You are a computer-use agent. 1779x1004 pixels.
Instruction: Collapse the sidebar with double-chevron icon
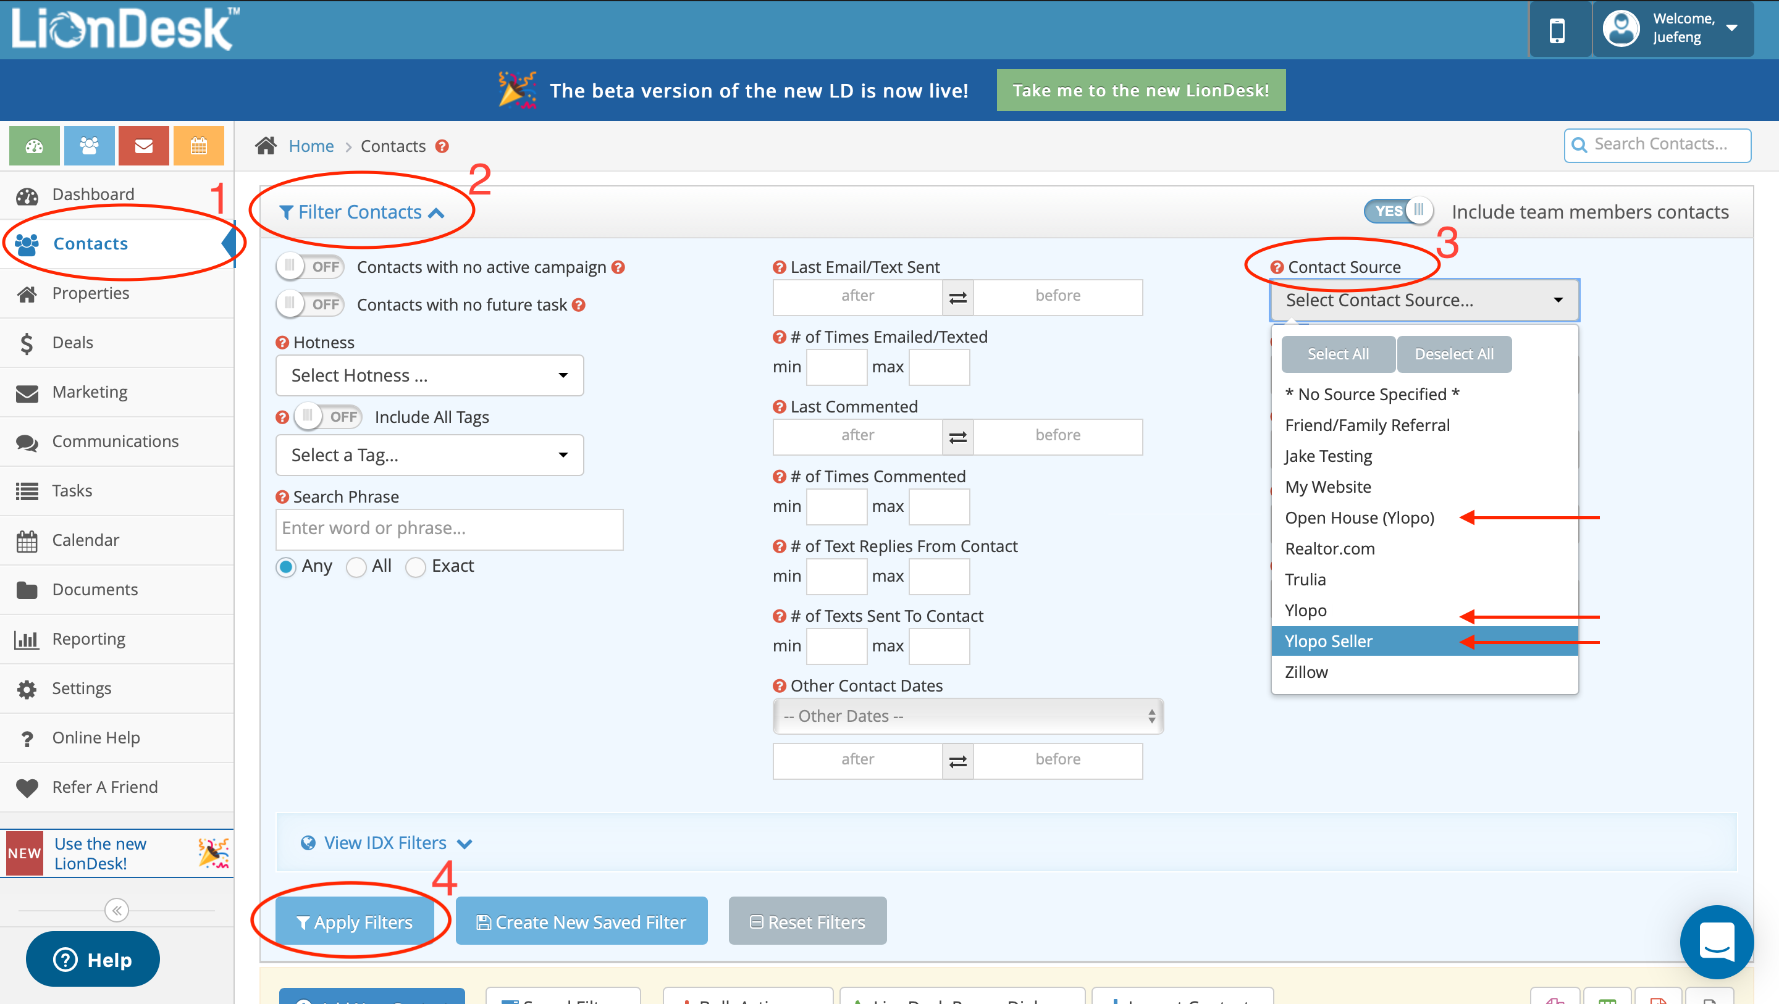pyautogui.click(x=117, y=910)
